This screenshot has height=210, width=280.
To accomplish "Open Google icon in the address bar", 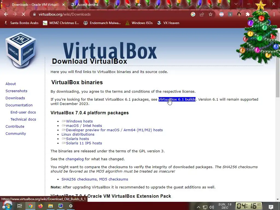I will (193, 14).
